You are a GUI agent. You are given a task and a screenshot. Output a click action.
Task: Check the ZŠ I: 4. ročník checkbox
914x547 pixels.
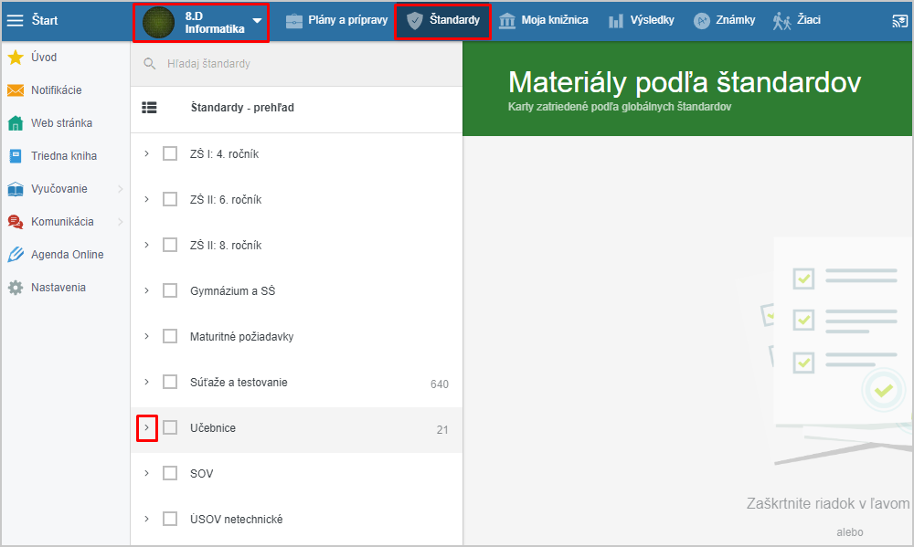[170, 153]
